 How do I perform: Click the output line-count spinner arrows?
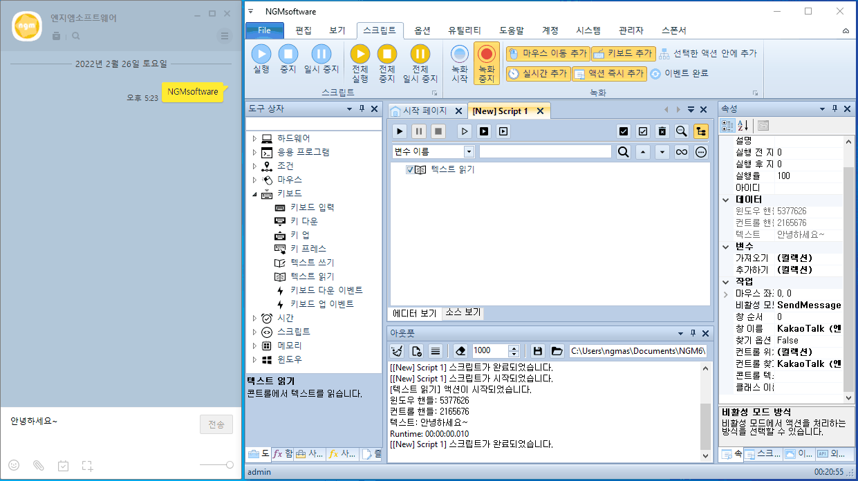click(514, 351)
